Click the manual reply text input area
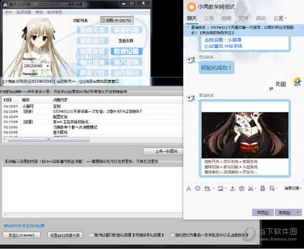The image size is (304, 249). point(92,189)
